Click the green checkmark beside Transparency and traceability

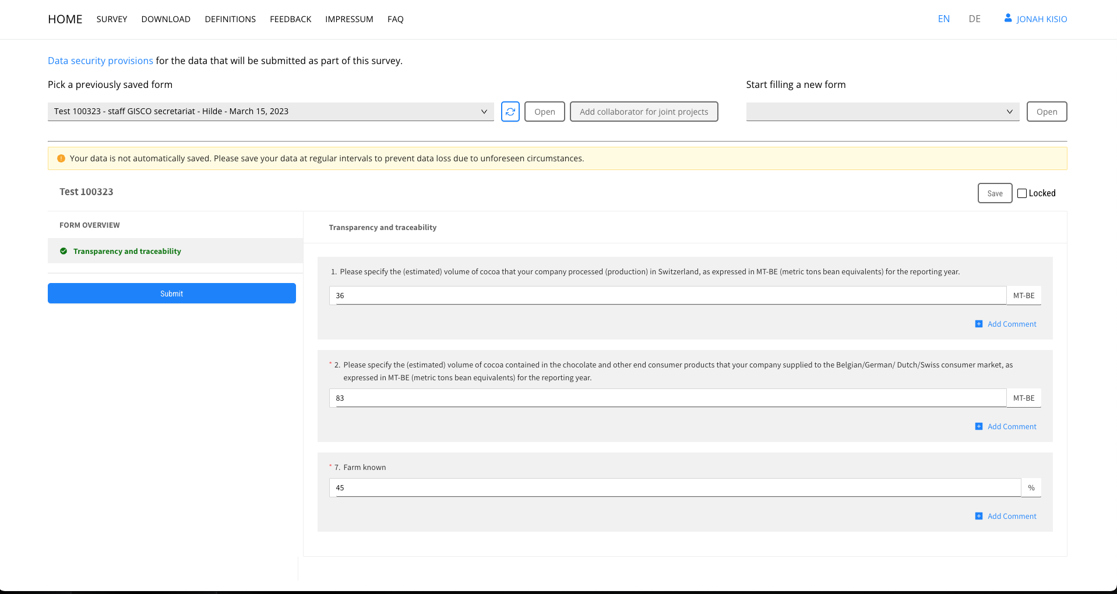coord(64,251)
